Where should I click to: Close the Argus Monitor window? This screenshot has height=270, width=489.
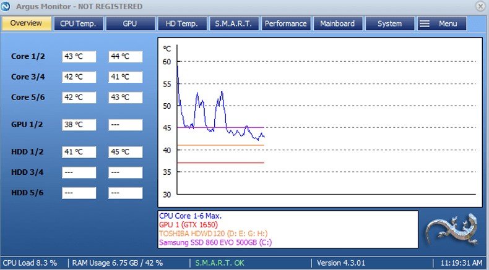click(480, 6)
